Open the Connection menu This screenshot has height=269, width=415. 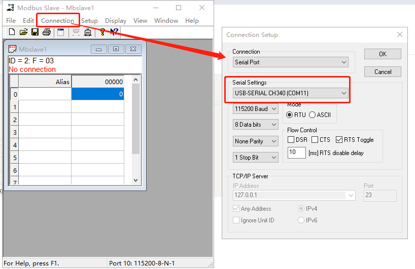(x=57, y=21)
